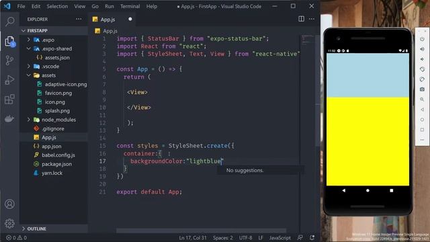
Task: Tap the Android back navigation button
Action: [343, 190]
